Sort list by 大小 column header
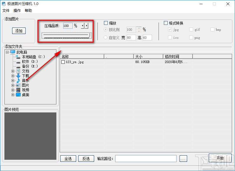235x171 pixels. (148, 57)
